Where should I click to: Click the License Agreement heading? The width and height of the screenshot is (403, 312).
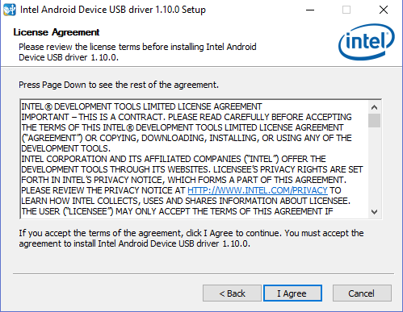57,32
